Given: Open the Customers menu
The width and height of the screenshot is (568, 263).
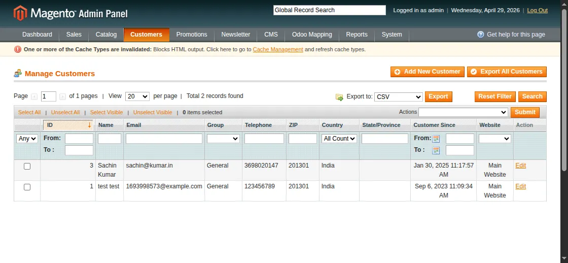Looking at the screenshot, I should [147, 35].
